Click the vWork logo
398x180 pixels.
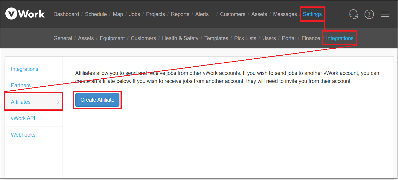(25, 14)
